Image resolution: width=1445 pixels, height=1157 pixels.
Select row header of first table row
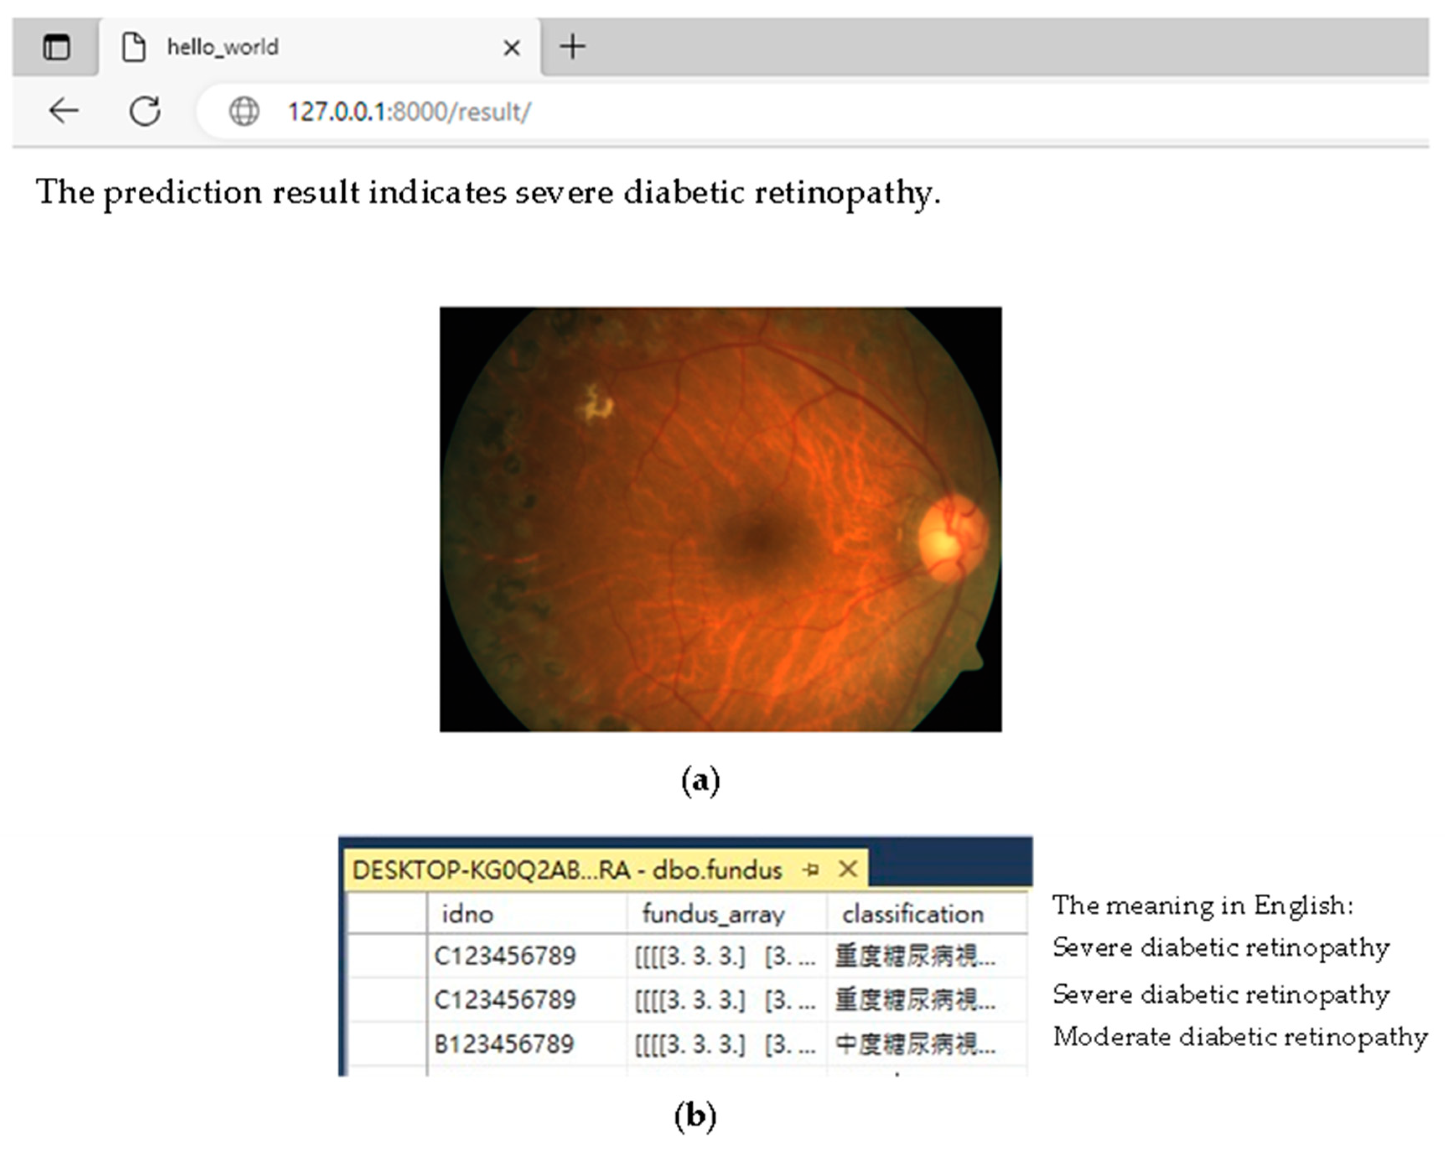[387, 956]
